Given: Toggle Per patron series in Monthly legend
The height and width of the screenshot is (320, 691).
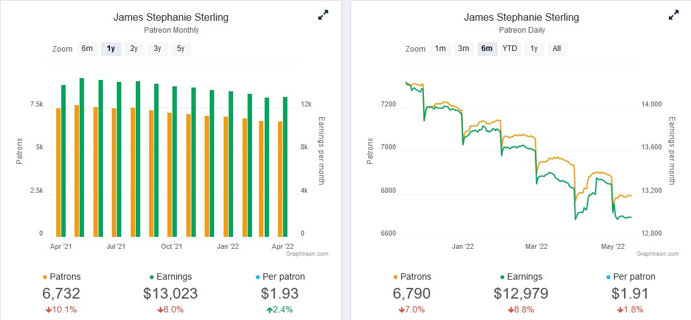Looking at the screenshot, I should click(280, 277).
